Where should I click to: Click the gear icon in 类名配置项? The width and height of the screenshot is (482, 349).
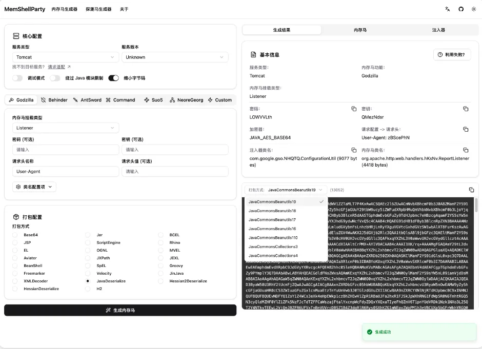point(18,187)
